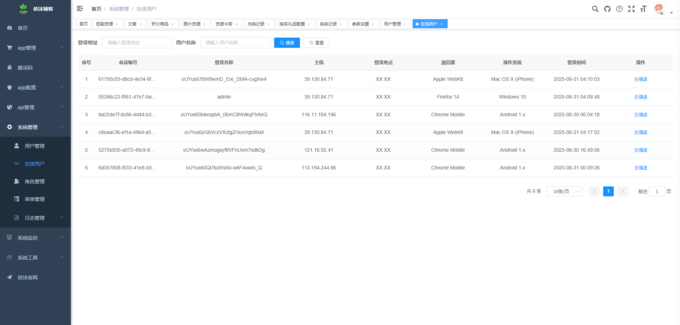Open 激活码 in the sidebar
This screenshot has height=325, width=680.
tap(25, 68)
